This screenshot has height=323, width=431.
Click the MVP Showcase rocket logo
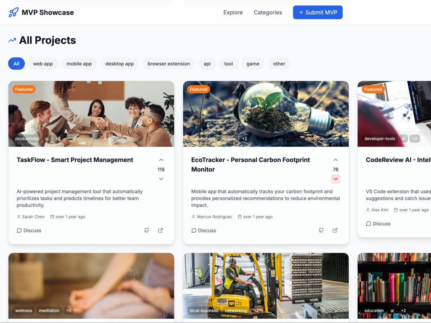pos(13,12)
